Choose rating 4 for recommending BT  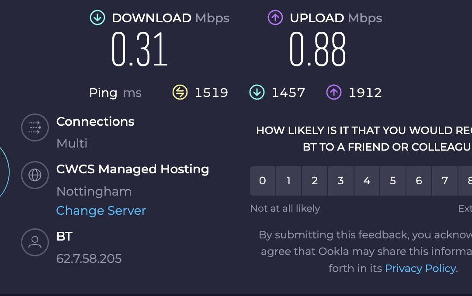367,181
